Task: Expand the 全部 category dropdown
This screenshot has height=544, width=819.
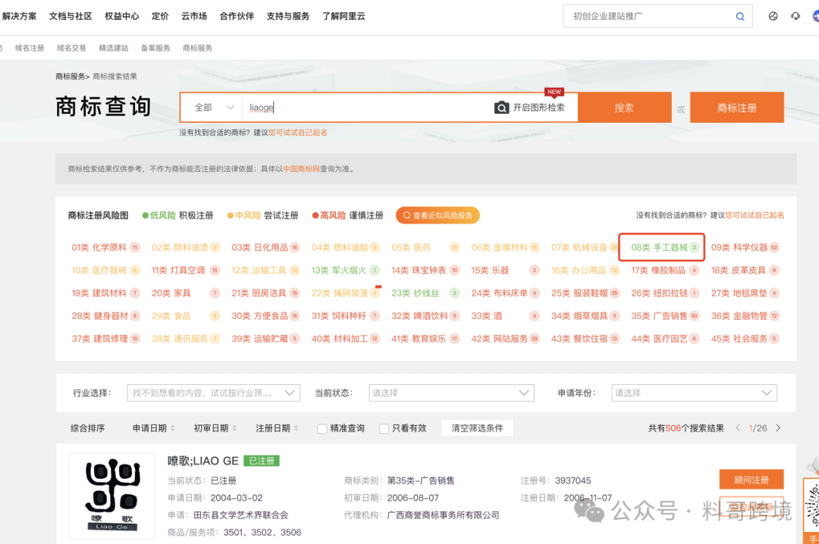Action: point(213,108)
